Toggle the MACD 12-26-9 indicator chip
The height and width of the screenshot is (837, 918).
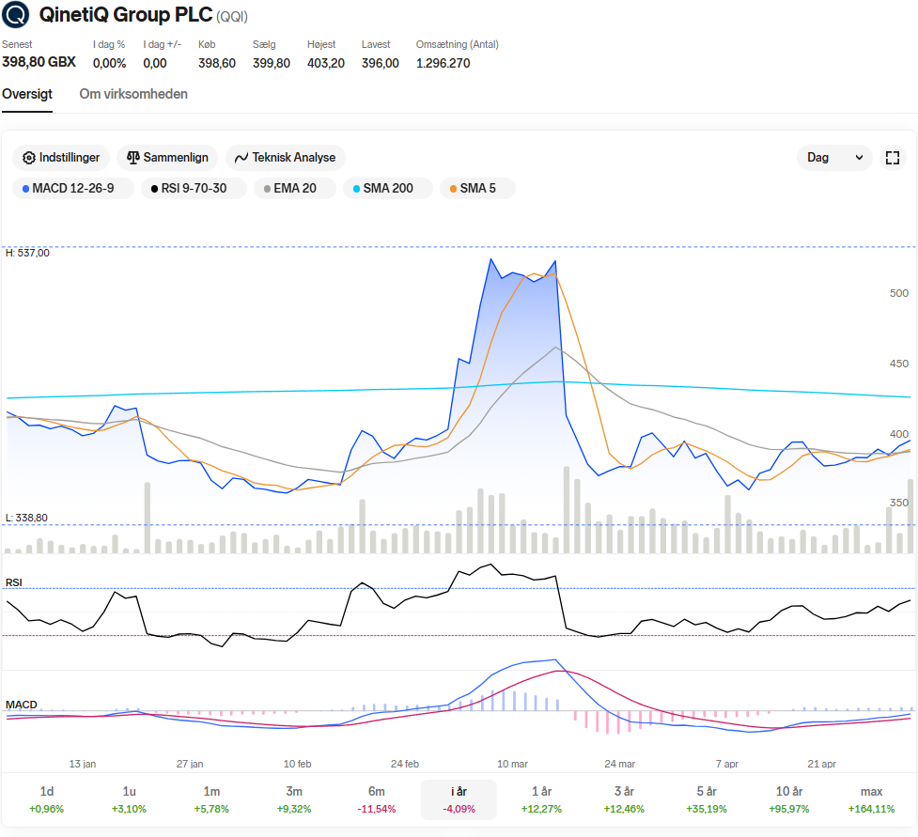pyautogui.click(x=73, y=189)
